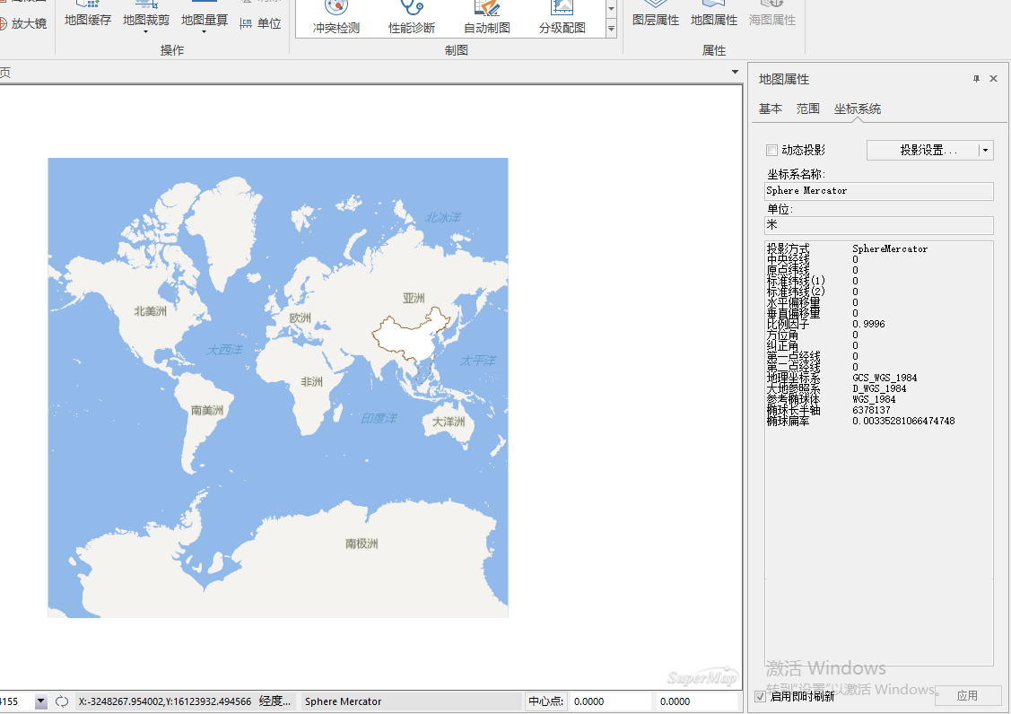Click the 椭球扁率 0.00335281066474748 row

click(x=861, y=422)
